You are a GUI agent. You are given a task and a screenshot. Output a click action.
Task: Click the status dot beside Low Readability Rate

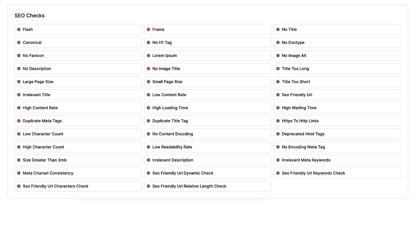click(x=149, y=147)
